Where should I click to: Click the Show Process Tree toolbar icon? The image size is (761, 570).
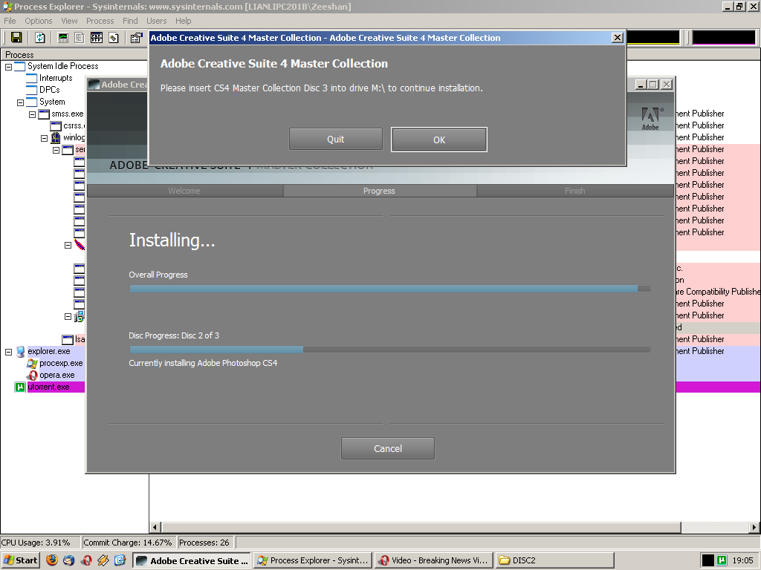coord(79,38)
